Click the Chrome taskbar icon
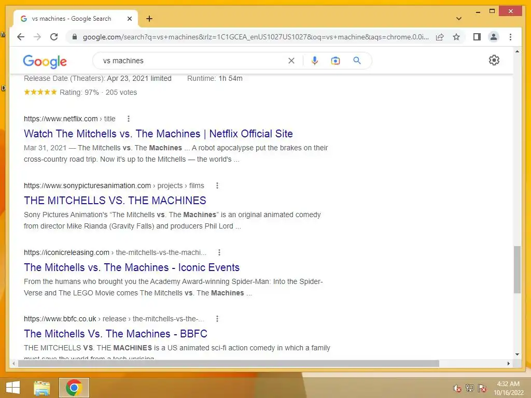531x398 pixels. coord(74,388)
